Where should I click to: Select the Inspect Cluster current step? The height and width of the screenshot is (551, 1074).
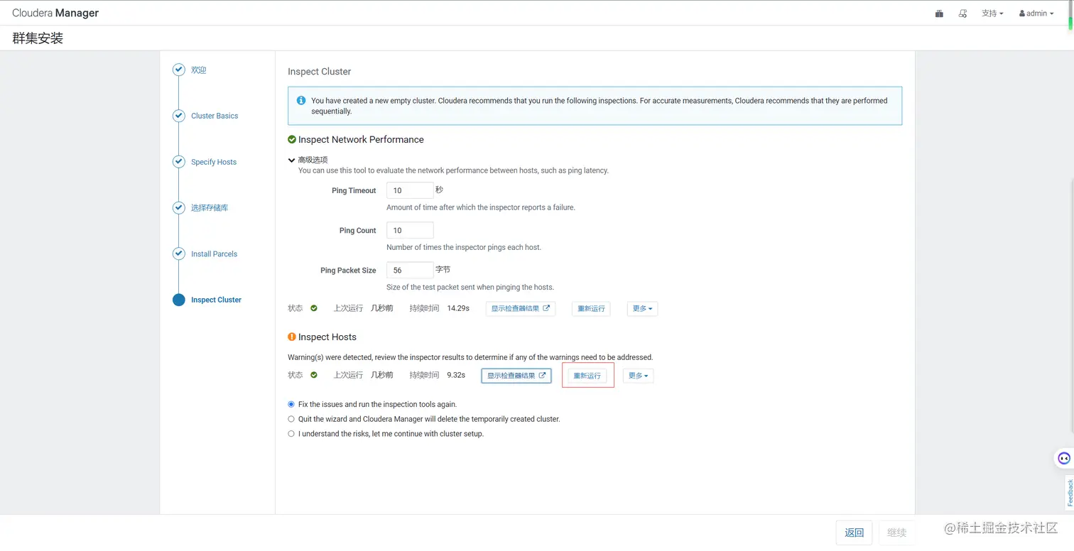tap(216, 300)
